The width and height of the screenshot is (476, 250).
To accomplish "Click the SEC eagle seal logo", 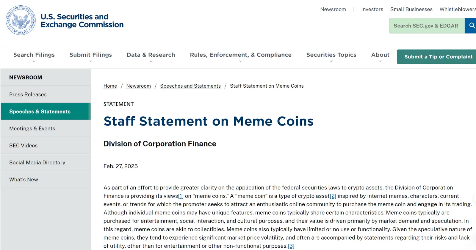I will click(x=21, y=20).
